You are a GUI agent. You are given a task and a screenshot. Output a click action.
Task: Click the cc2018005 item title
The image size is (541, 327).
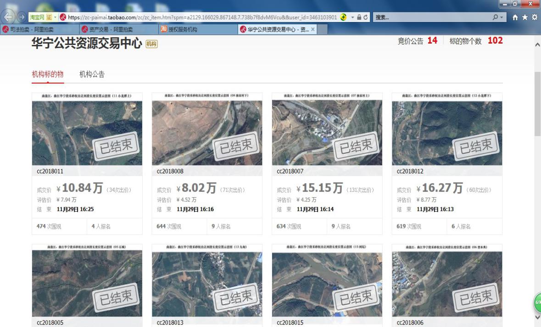point(50,322)
